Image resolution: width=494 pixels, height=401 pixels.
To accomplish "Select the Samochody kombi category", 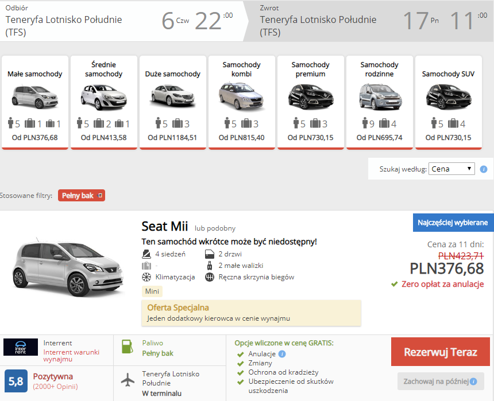I will [x=242, y=102].
